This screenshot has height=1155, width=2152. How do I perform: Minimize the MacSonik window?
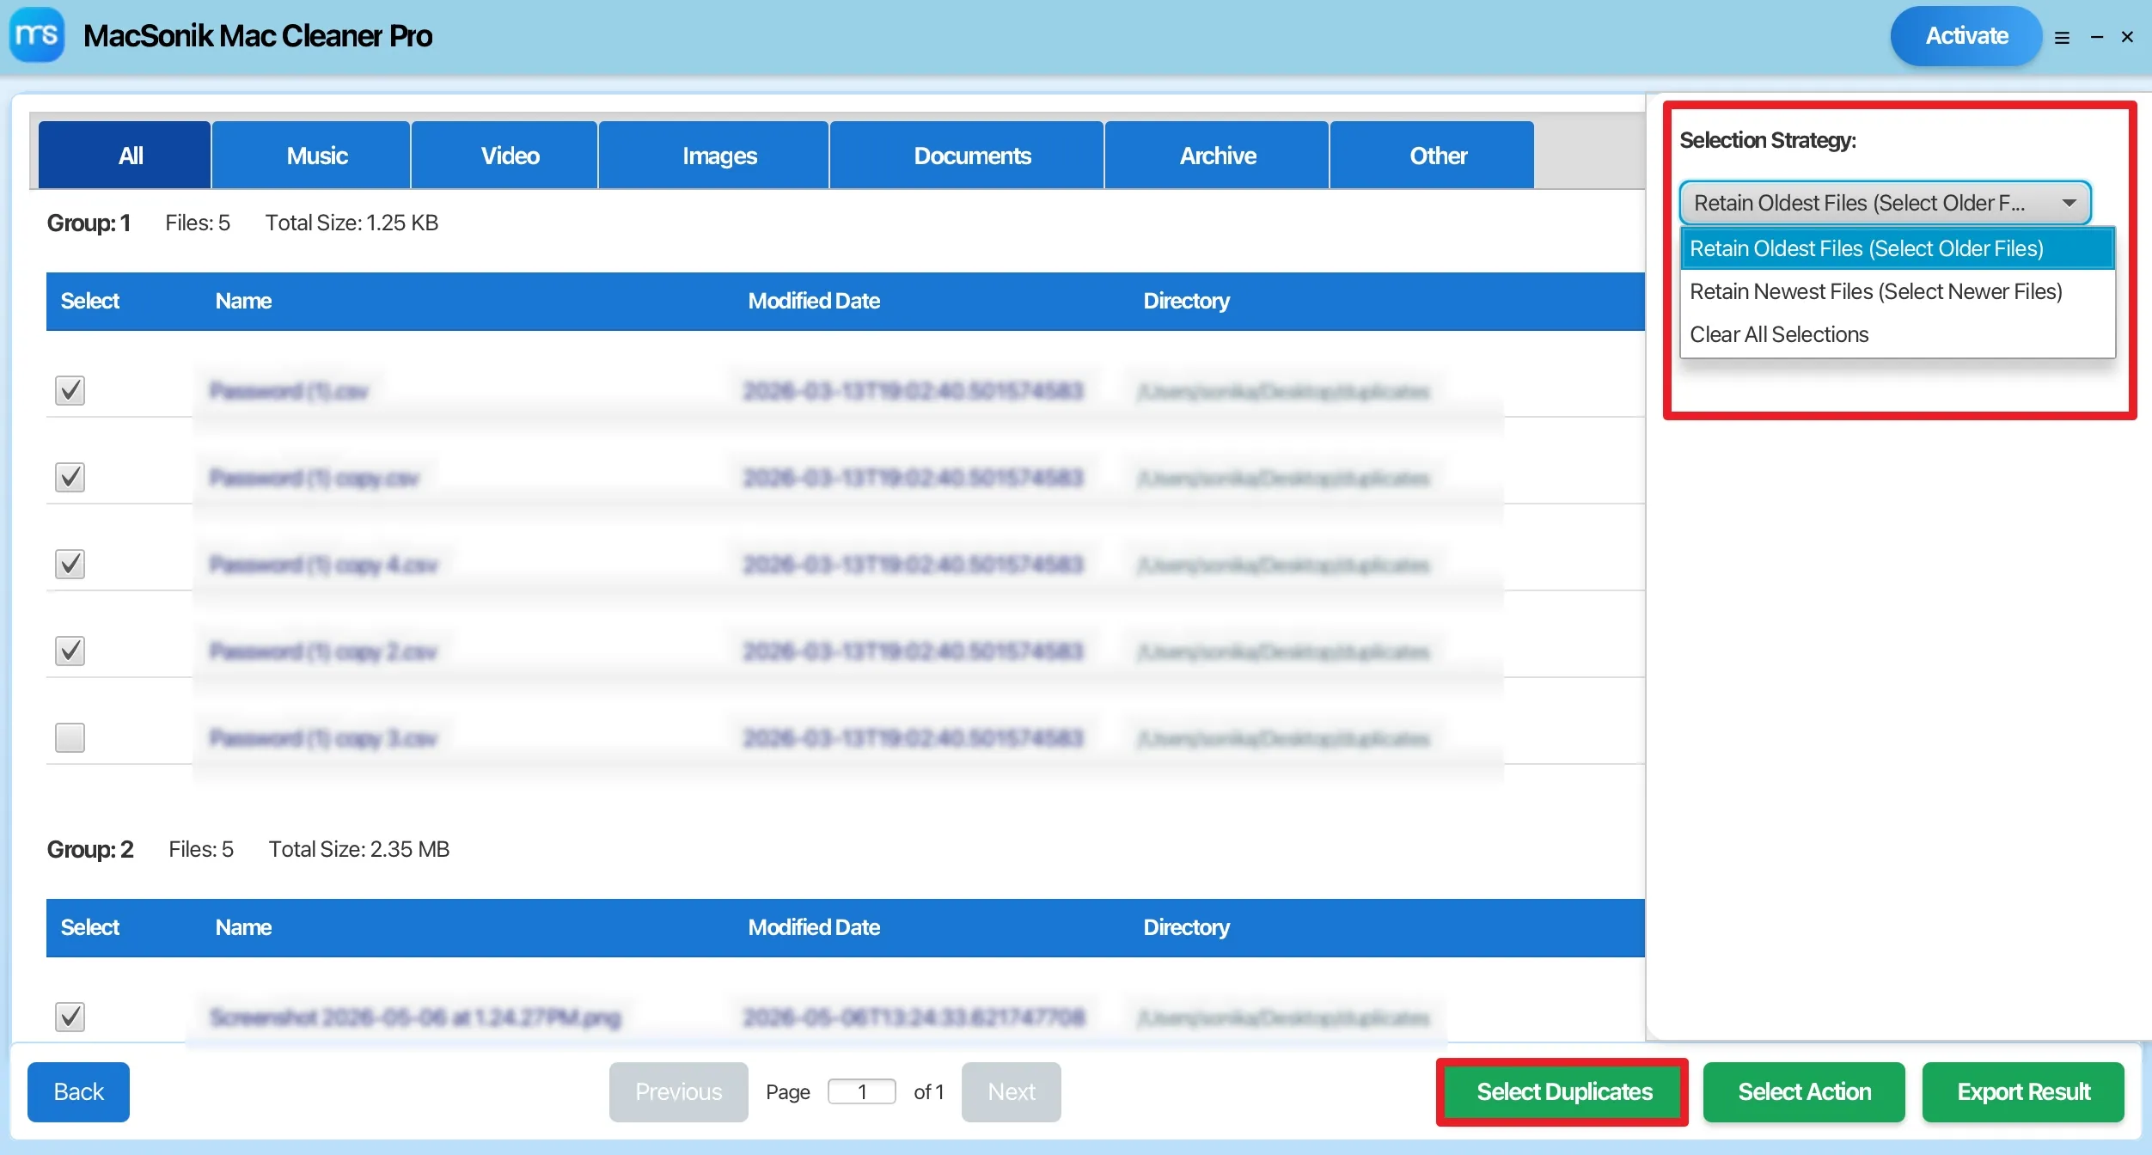[2097, 37]
